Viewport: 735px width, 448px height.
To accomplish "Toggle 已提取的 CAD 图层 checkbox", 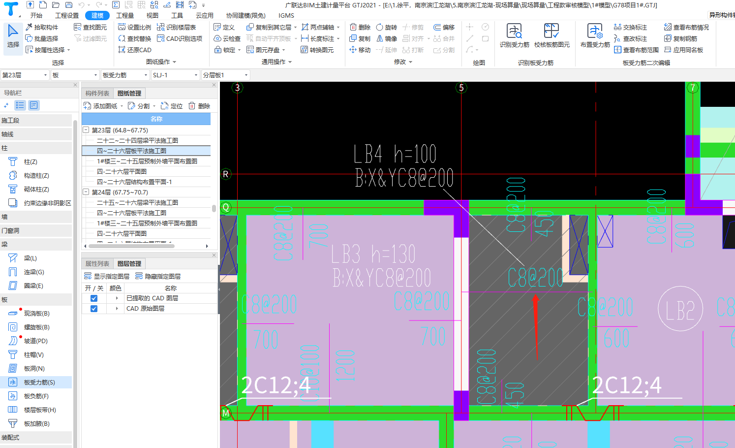I will tap(94, 298).
